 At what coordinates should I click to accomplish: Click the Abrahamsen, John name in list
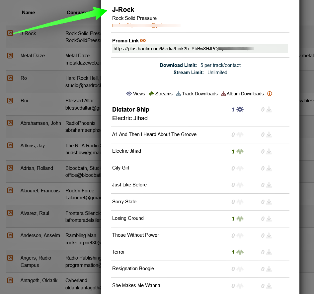(x=40, y=123)
